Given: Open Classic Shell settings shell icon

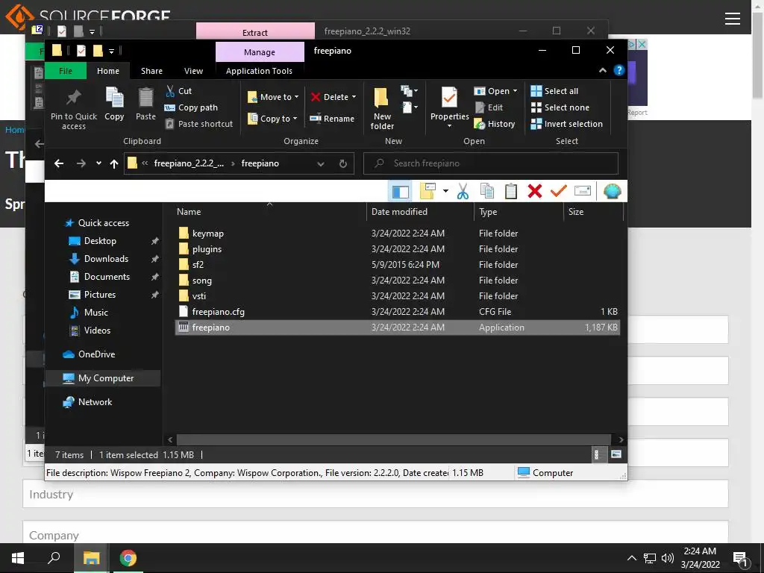Looking at the screenshot, I should 612,192.
